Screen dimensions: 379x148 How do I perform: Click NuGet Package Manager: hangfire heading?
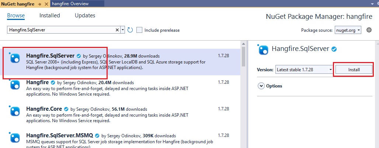(319, 17)
